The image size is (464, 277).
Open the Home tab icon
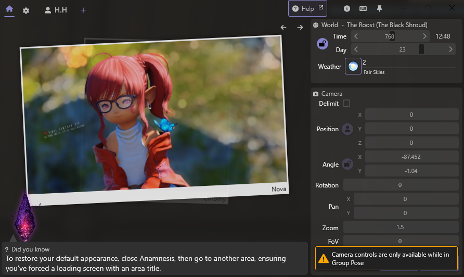[9, 9]
